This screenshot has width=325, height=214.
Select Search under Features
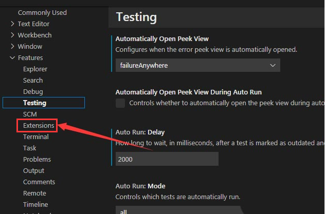coord(33,80)
